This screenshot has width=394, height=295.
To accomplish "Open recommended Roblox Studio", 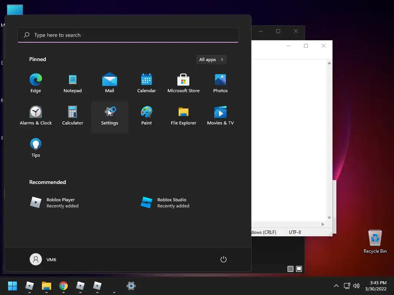I will pyautogui.click(x=165, y=203).
